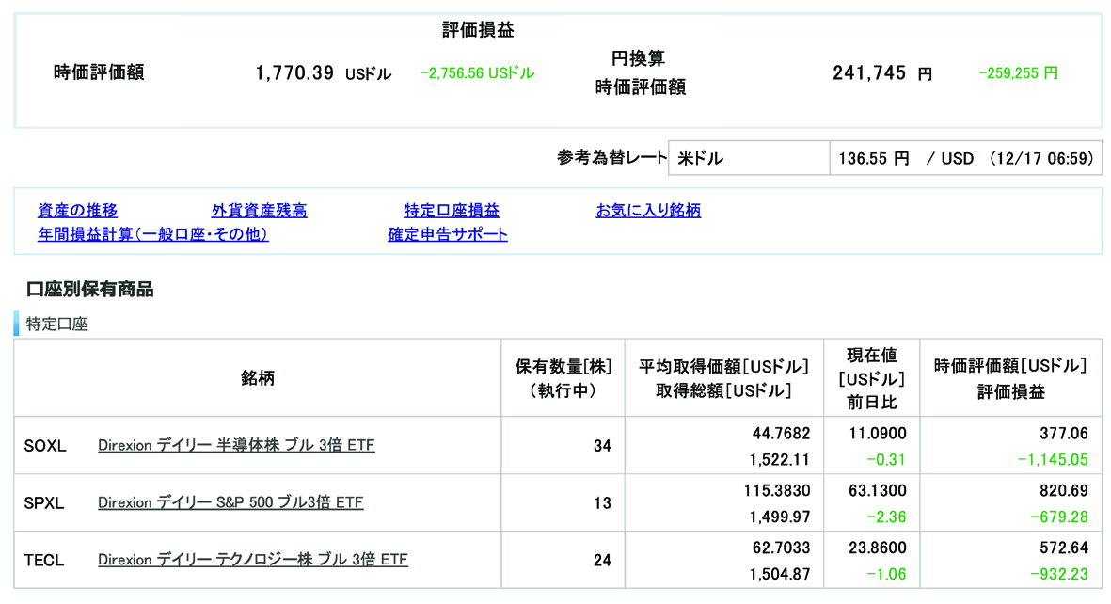Click TECL acquisition total 1,504.87
The width and height of the screenshot is (1111, 604).
pyautogui.click(x=780, y=574)
